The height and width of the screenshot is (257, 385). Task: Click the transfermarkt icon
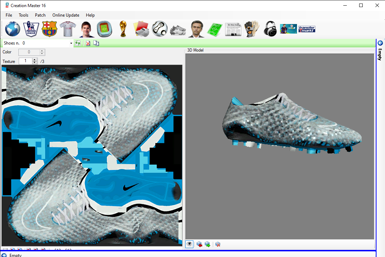pos(307,29)
